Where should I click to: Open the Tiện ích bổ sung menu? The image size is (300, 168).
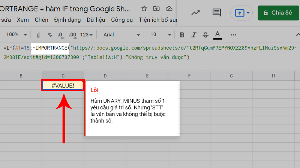click(x=158, y=20)
